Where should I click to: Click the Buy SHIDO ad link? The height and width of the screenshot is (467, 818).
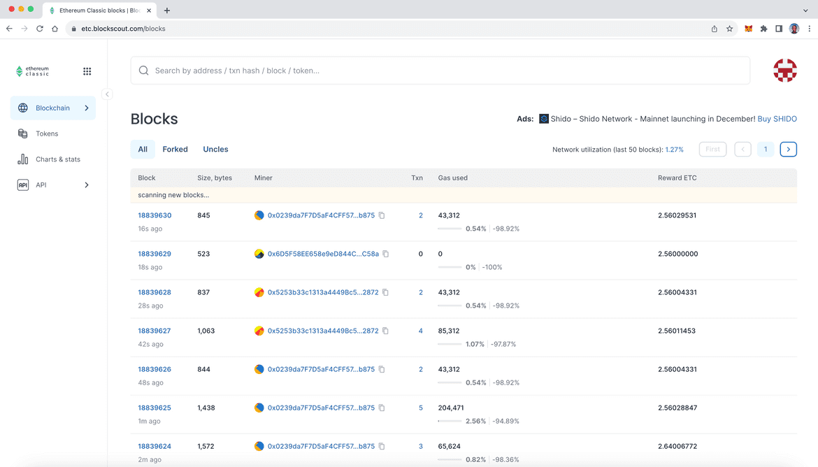(x=777, y=119)
